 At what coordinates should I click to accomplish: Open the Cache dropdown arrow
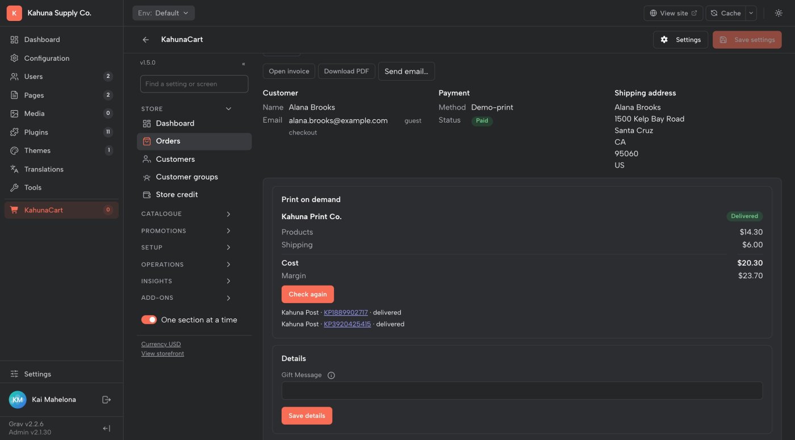(x=751, y=13)
